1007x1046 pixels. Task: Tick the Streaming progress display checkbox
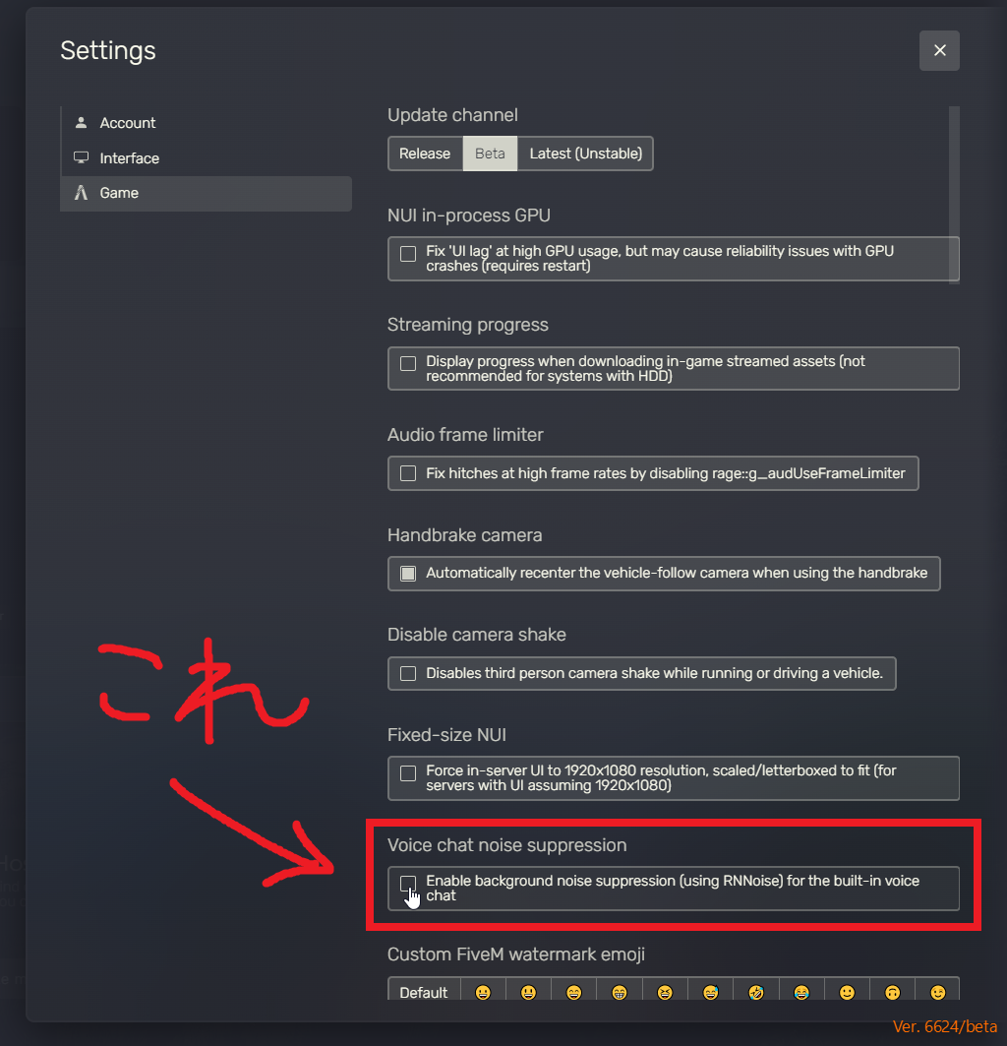(x=408, y=363)
